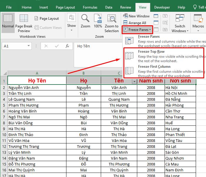This screenshot has height=177, width=206.
Task: Switch to Page Layout view
Action: click(46, 19)
